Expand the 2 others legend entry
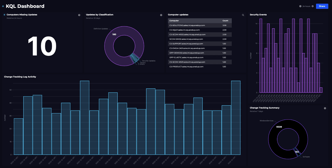 (x=141, y=64)
